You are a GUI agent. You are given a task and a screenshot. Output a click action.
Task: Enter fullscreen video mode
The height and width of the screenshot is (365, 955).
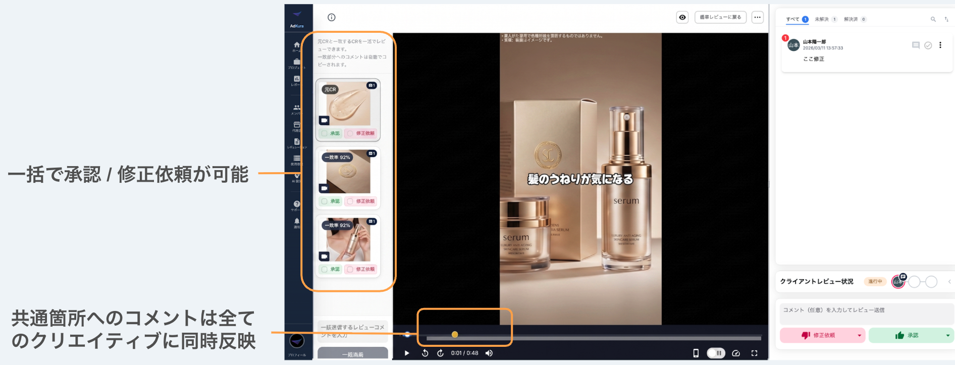(754, 353)
